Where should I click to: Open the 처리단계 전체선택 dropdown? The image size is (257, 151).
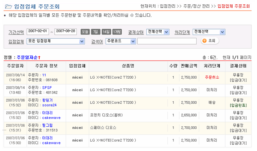pos(209,32)
